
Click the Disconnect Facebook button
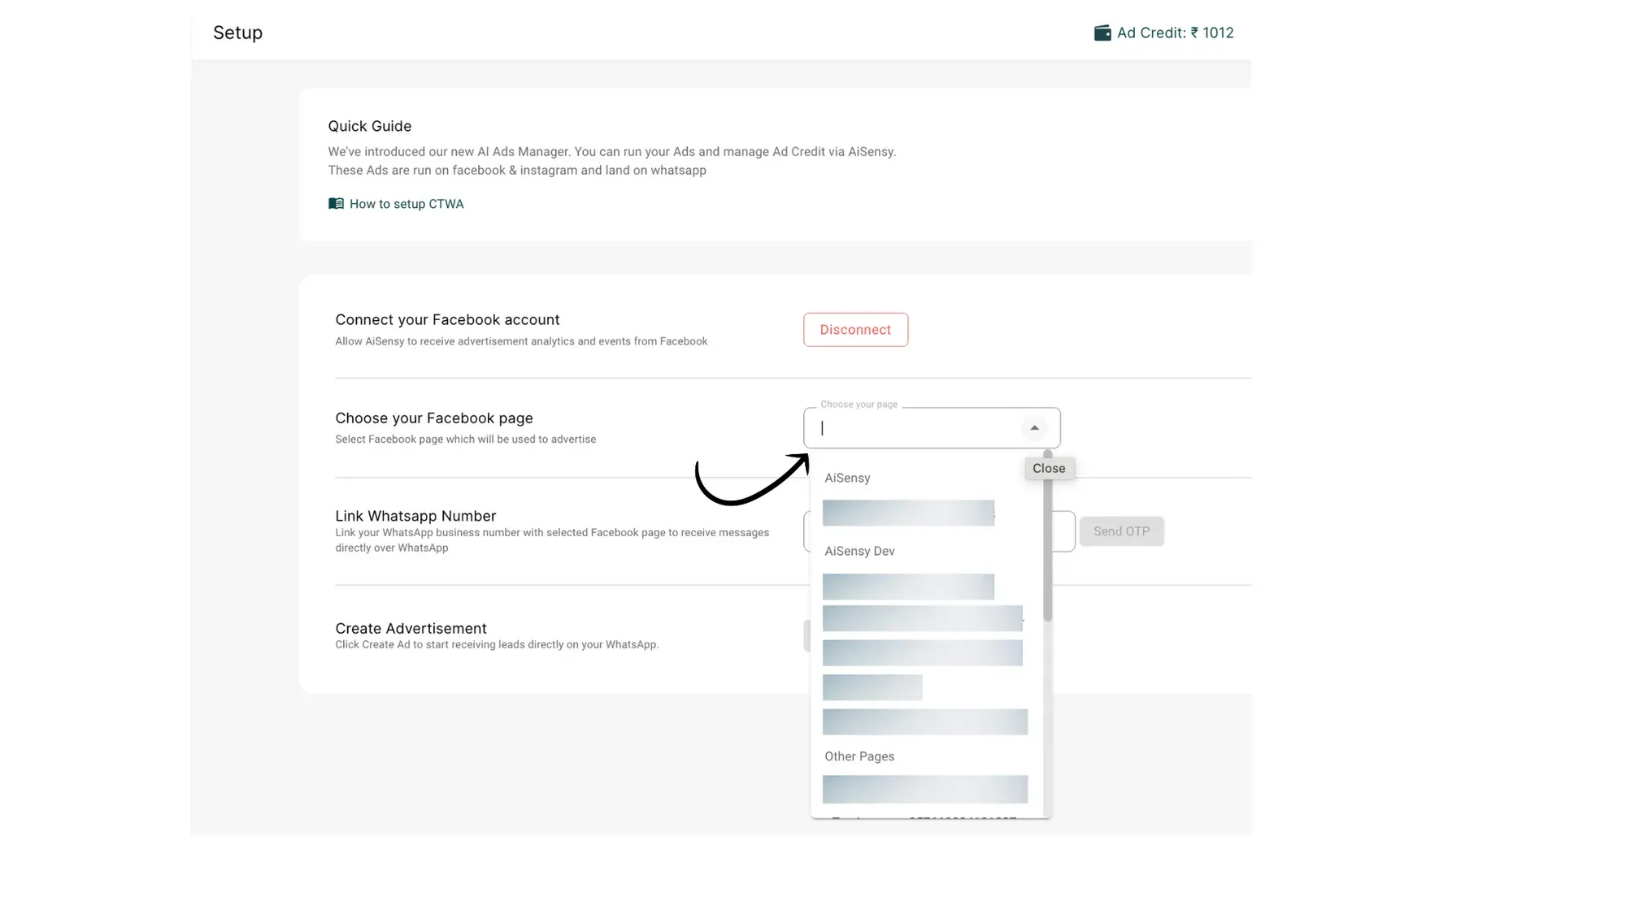click(x=855, y=330)
